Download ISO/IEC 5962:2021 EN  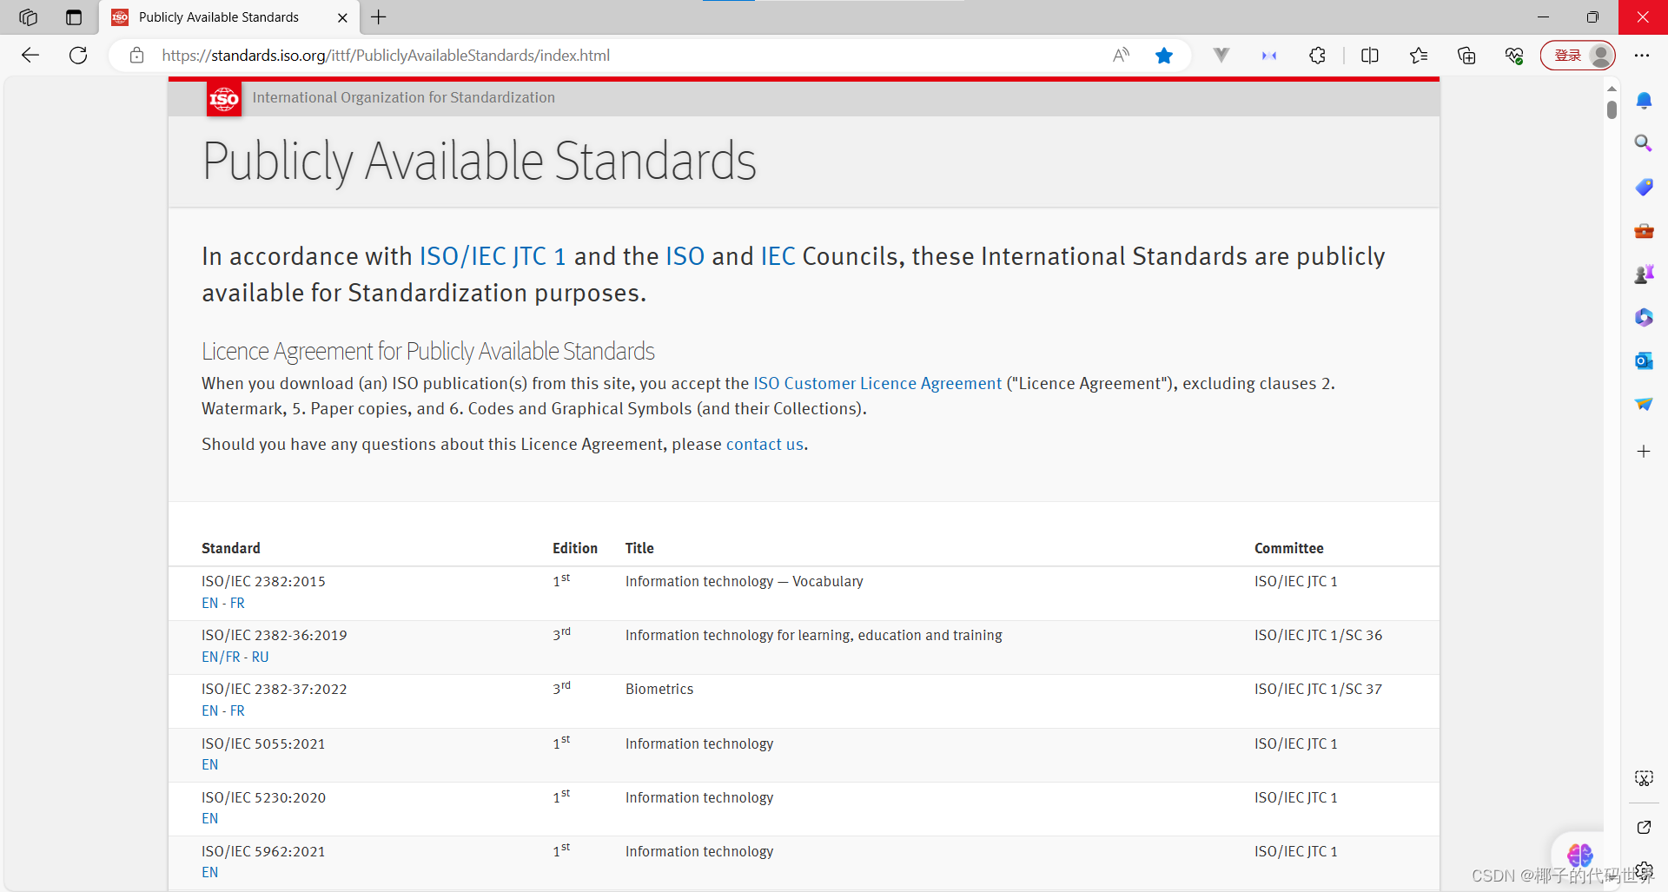tap(210, 872)
